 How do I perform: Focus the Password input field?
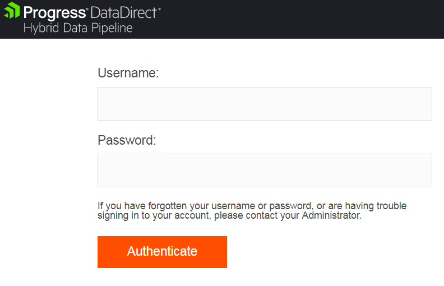tap(265, 170)
